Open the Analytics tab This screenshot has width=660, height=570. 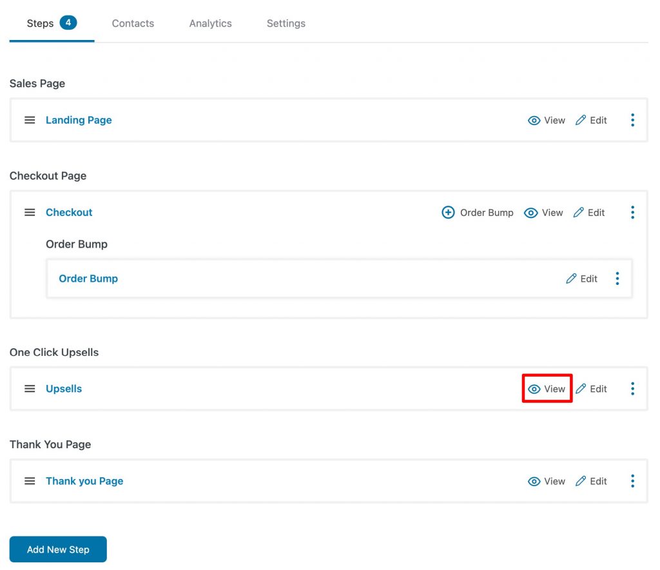click(x=210, y=24)
